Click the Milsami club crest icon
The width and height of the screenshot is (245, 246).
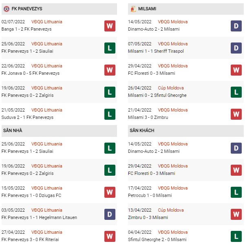tap(133, 9)
